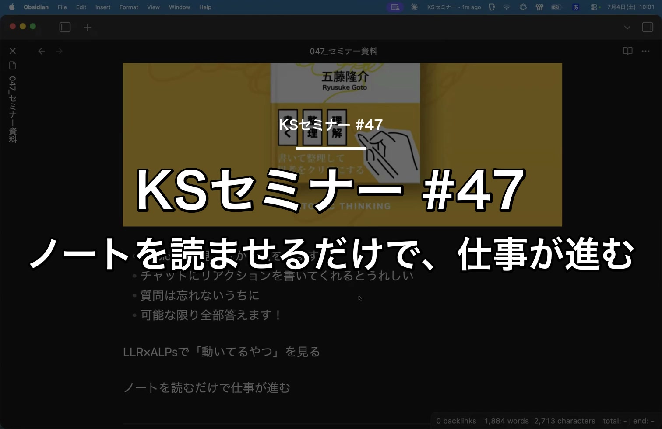
Task: Click the 1,884 words count
Action: (507, 421)
